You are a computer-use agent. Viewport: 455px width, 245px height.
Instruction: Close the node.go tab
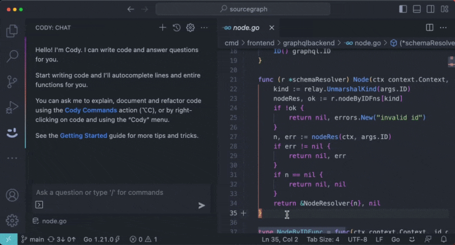tap(271, 28)
